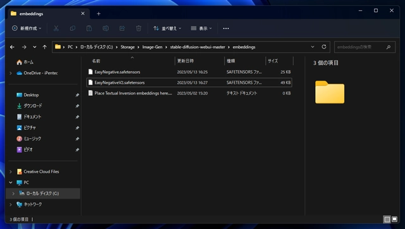Click pin icon beside ドキュメント
This screenshot has height=229, width=405.
pyautogui.click(x=77, y=117)
